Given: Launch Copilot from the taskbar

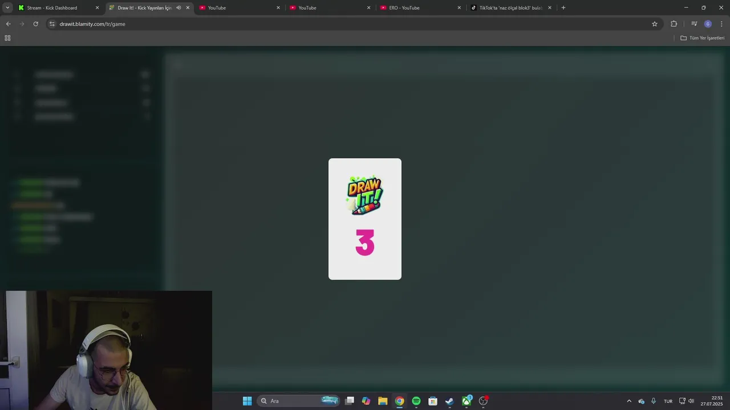Looking at the screenshot, I should [x=366, y=401].
